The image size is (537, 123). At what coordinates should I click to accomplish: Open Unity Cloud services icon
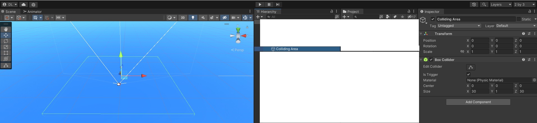coord(24,4)
